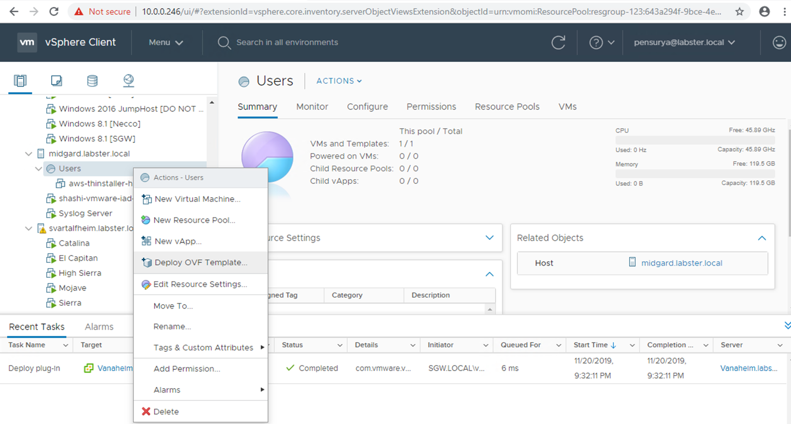
Task: Open the ACTIONS dropdown for Users
Action: [338, 81]
